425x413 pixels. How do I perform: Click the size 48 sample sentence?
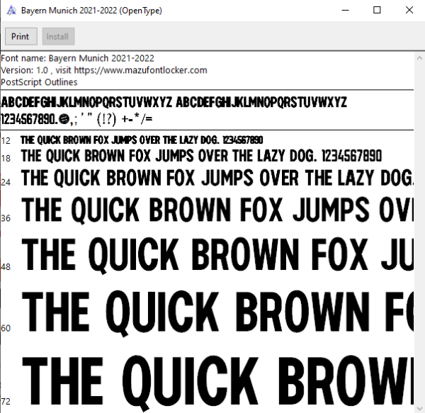click(217, 255)
